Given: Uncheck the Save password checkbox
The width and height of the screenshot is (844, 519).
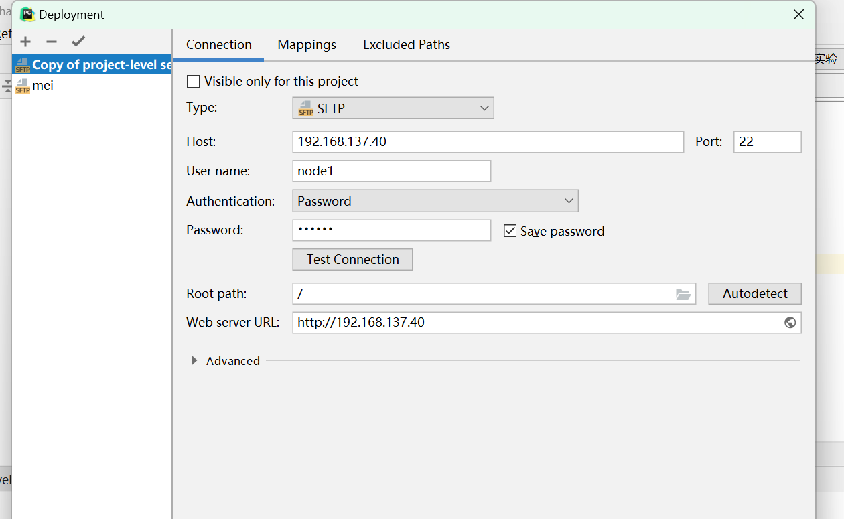Looking at the screenshot, I should click(x=510, y=231).
